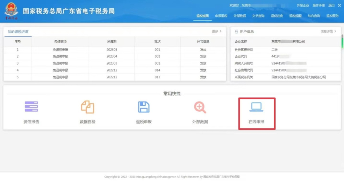The width and height of the screenshot is (344, 181).
Task: Select the period cell 202304
Action: point(112,56)
